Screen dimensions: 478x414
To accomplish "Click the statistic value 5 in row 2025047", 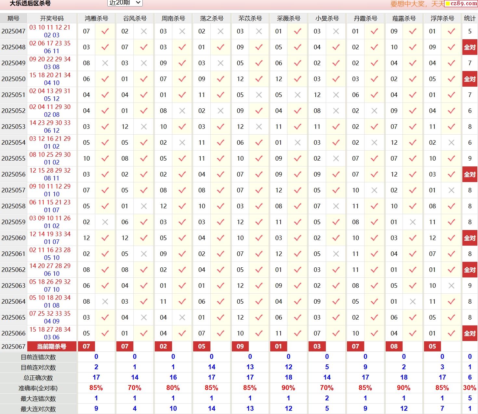I will (470, 31).
